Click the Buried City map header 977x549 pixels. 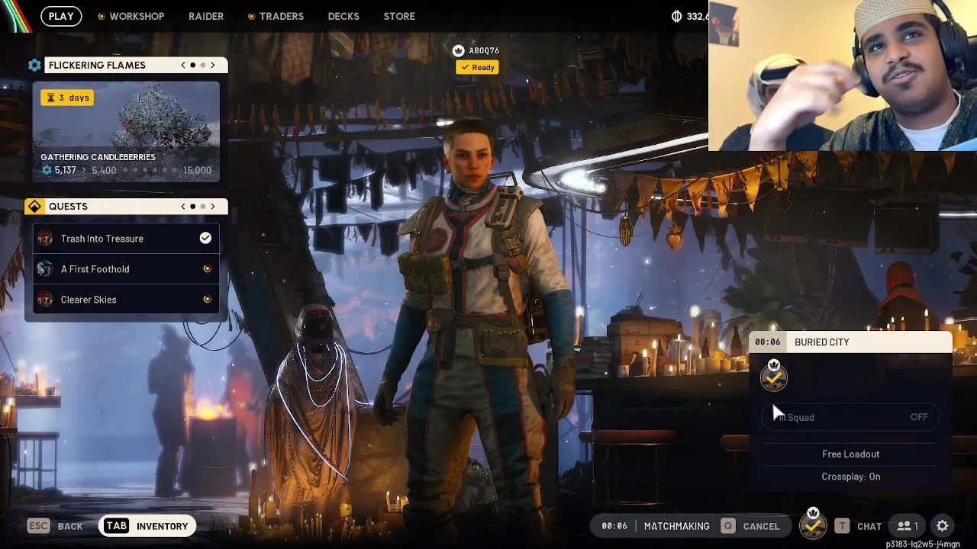pyautogui.click(x=851, y=342)
